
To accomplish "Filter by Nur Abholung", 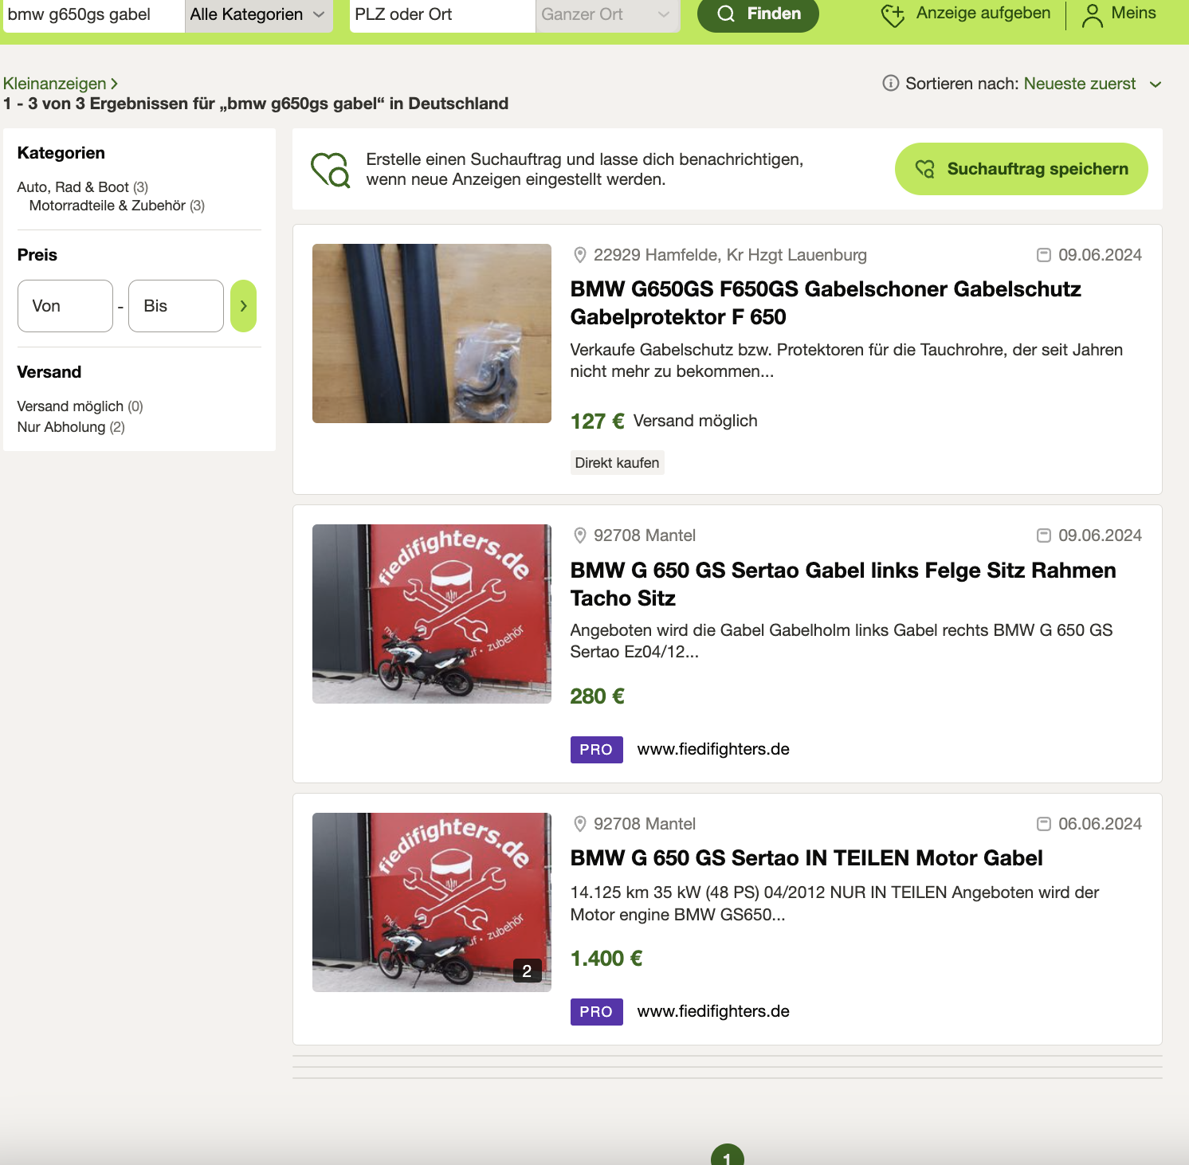I will pos(61,427).
